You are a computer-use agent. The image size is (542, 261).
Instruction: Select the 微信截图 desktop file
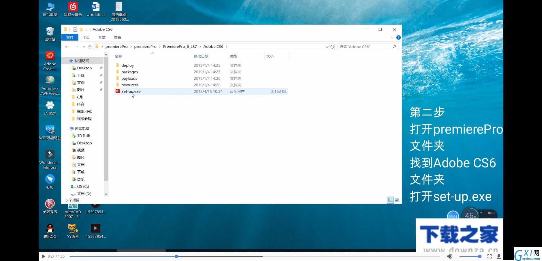point(119,12)
